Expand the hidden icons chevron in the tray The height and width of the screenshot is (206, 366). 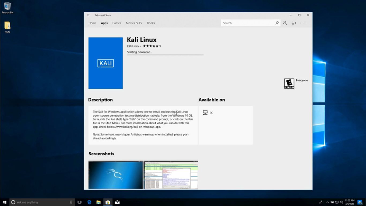tap(327, 202)
